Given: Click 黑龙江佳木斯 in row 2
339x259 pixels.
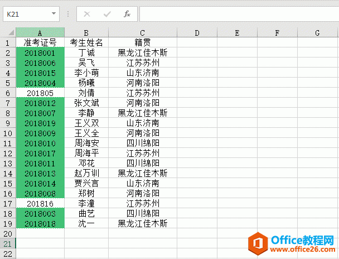Looking at the screenshot, I should click(143, 52).
